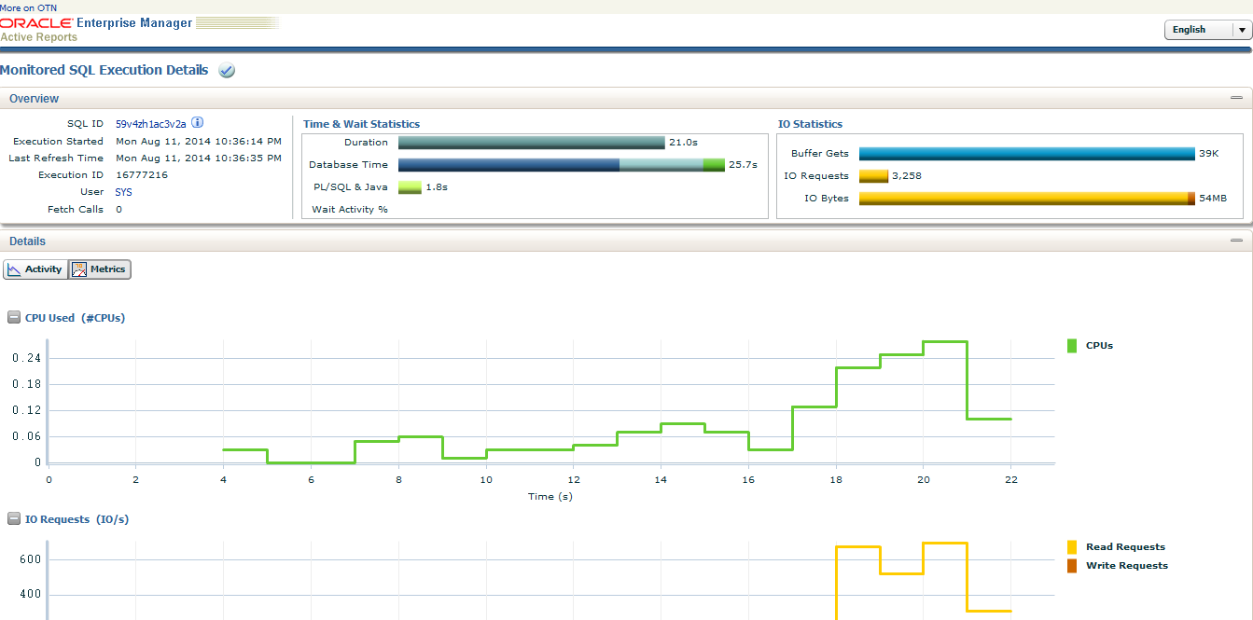1253x620 pixels.
Task: Click the CPUs green legend marker
Action: (x=1071, y=345)
